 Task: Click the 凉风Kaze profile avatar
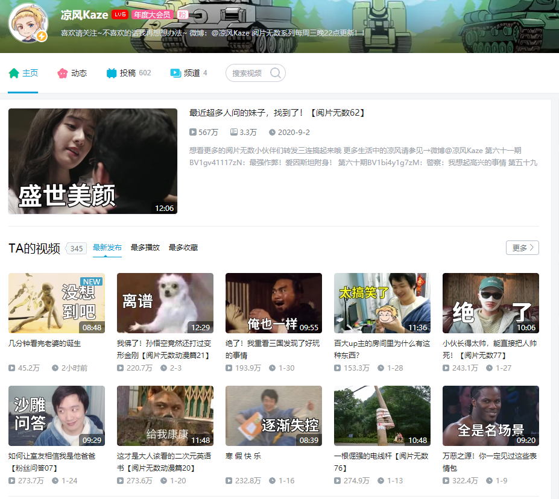(28, 24)
